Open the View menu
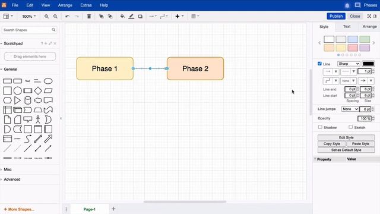The height and width of the screenshot is (214, 380). coord(46,5)
